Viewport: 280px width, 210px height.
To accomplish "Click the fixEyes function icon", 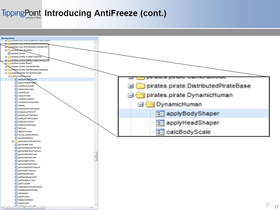I will coord(16,128).
